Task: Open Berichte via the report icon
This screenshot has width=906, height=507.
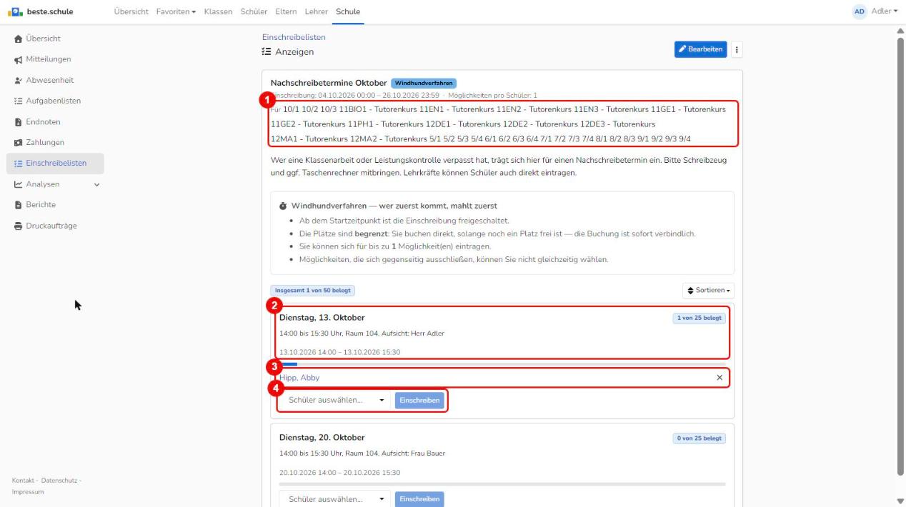Action: click(x=17, y=205)
